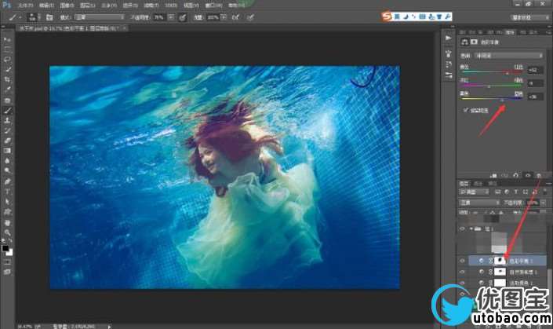553x329 pixels.
Task: Click the Yellow-Blue value input field
Action: coord(535,97)
